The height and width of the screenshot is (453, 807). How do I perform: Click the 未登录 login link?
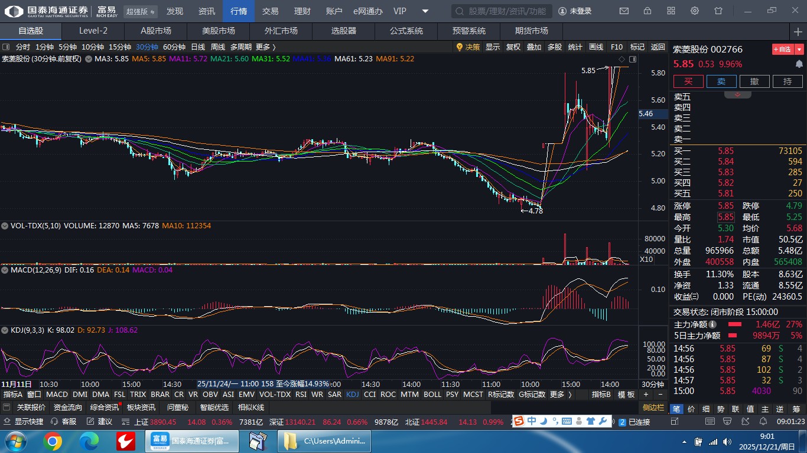click(x=575, y=11)
